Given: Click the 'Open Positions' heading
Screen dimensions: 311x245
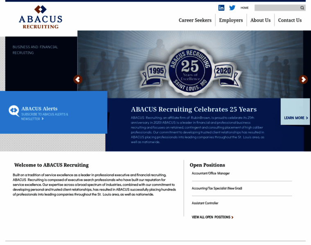Looking at the screenshot, I should click(207, 165).
